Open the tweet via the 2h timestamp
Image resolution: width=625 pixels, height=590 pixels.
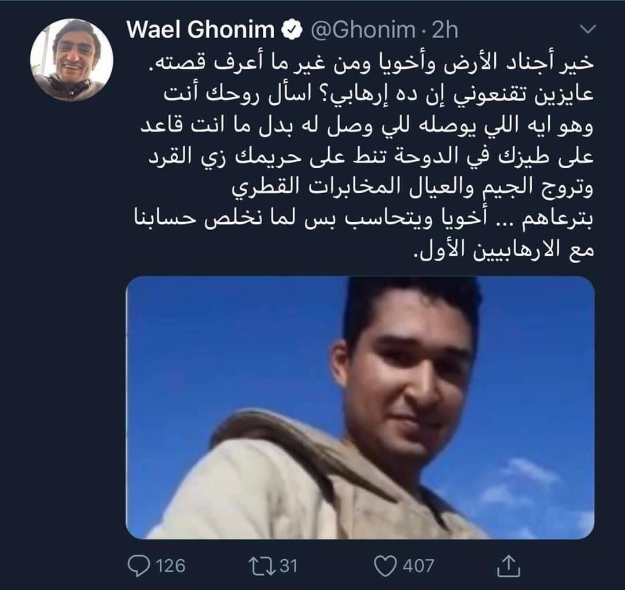(445, 30)
